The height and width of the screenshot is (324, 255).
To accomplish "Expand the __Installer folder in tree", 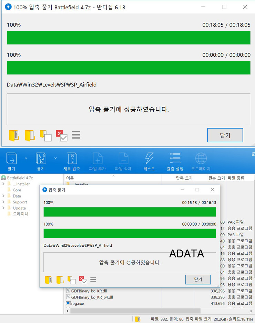I will [3, 184].
